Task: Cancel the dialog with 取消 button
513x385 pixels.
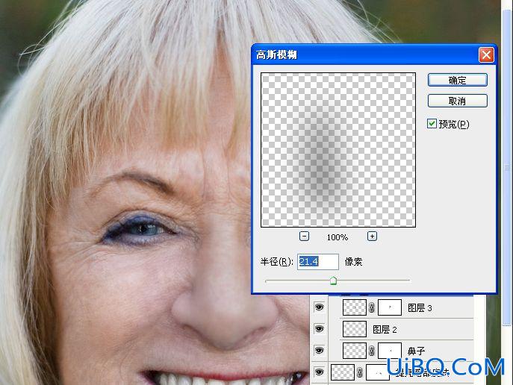Action: click(x=458, y=101)
